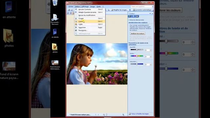The image size is (210, 118).
Task: Choose Ignorer les modifications entry
Action: 90,15
